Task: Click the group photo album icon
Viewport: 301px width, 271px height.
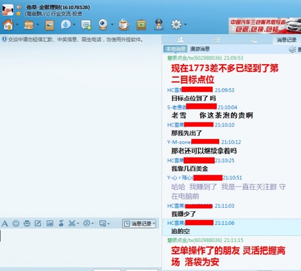Action: tap(49, 25)
